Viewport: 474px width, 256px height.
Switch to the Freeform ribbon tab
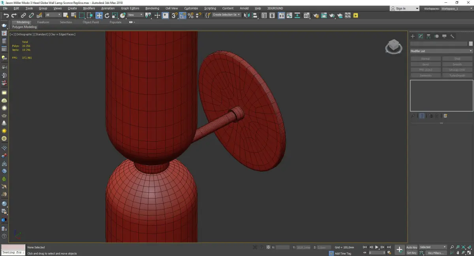click(x=43, y=22)
